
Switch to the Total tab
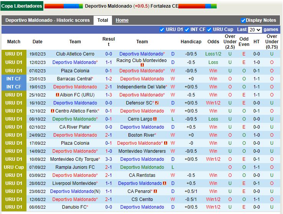coord(103,20)
